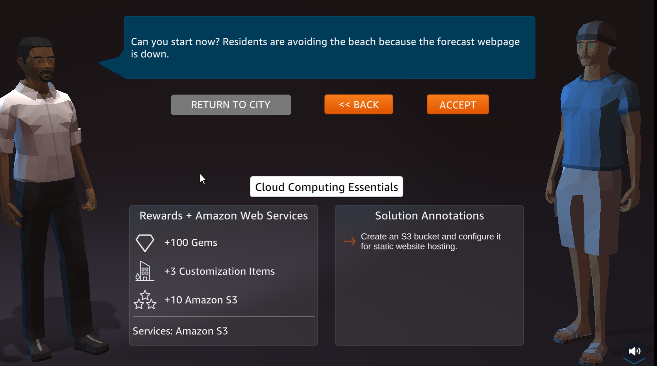The width and height of the screenshot is (657, 366).
Task: Click the orange arrow annotation bullet
Action: tap(350, 241)
